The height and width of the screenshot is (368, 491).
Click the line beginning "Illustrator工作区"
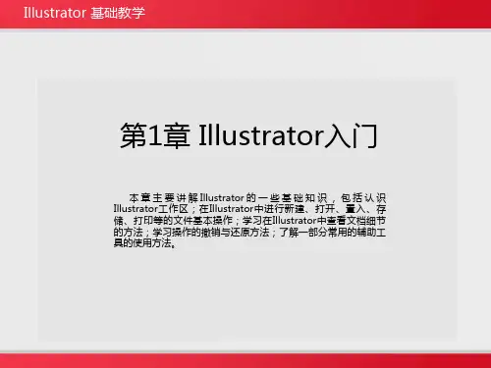(249, 209)
